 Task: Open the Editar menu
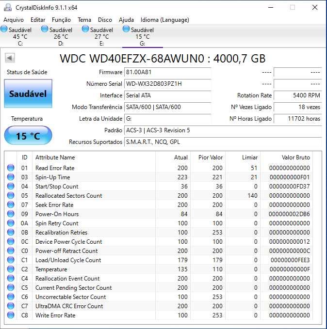[x=38, y=20]
